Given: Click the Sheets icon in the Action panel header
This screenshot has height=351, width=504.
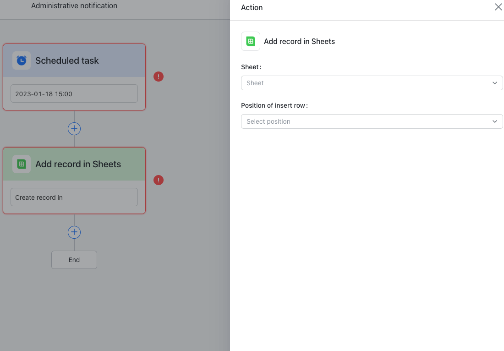Looking at the screenshot, I should (x=250, y=41).
